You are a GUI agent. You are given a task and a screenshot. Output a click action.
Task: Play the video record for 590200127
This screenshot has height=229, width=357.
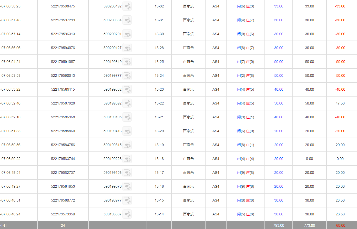coord(127,48)
